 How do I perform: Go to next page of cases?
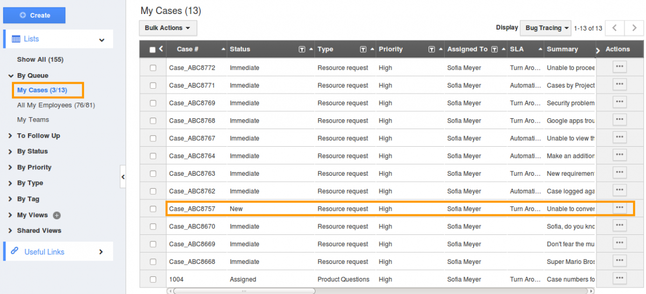pos(633,28)
